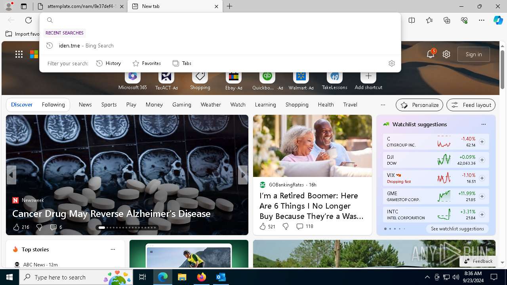Open the Quickbooks shortcut tile
Screen dimensions: 507x285
coord(267,80)
